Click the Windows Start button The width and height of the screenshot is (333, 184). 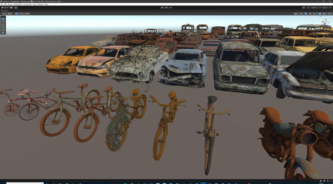point(3,183)
